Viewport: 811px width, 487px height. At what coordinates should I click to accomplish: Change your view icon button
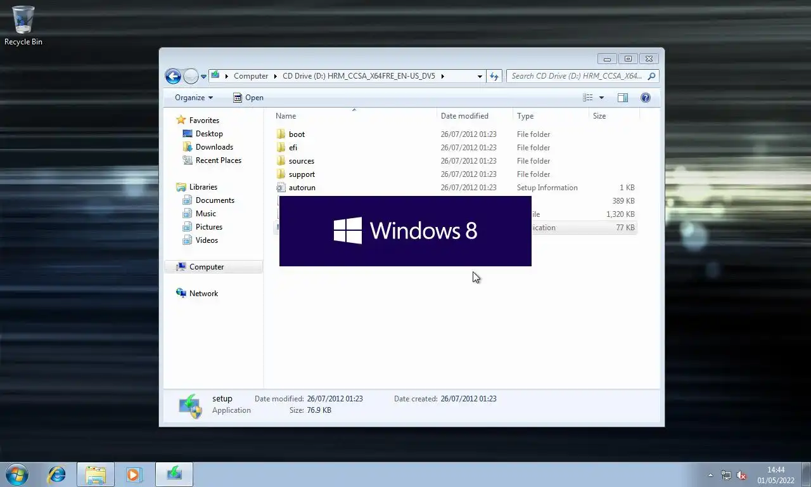pyautogui.click(x=588, y=98)
